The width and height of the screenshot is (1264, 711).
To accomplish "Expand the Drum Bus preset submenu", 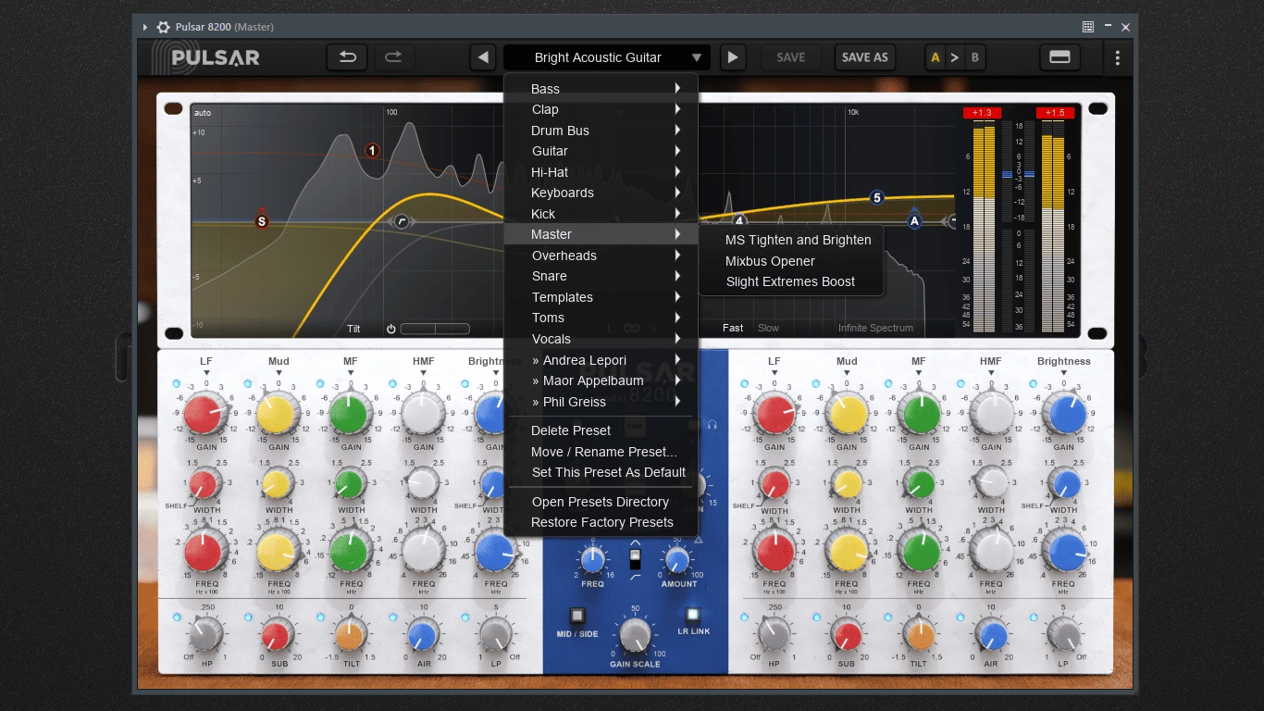I will click(601, 131).
